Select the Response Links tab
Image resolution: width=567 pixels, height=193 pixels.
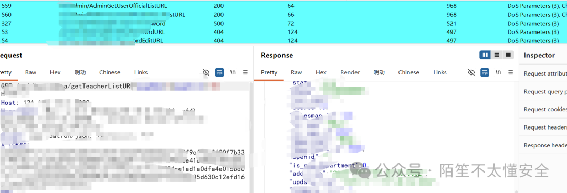440,72
